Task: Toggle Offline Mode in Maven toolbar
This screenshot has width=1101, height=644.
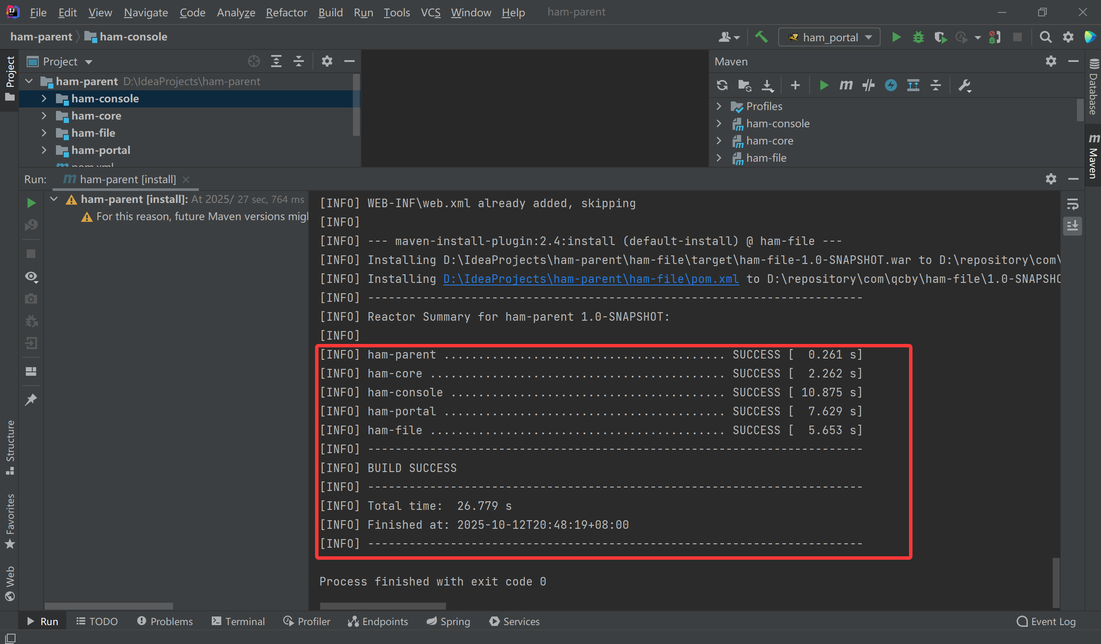Action: coord(868,85)
